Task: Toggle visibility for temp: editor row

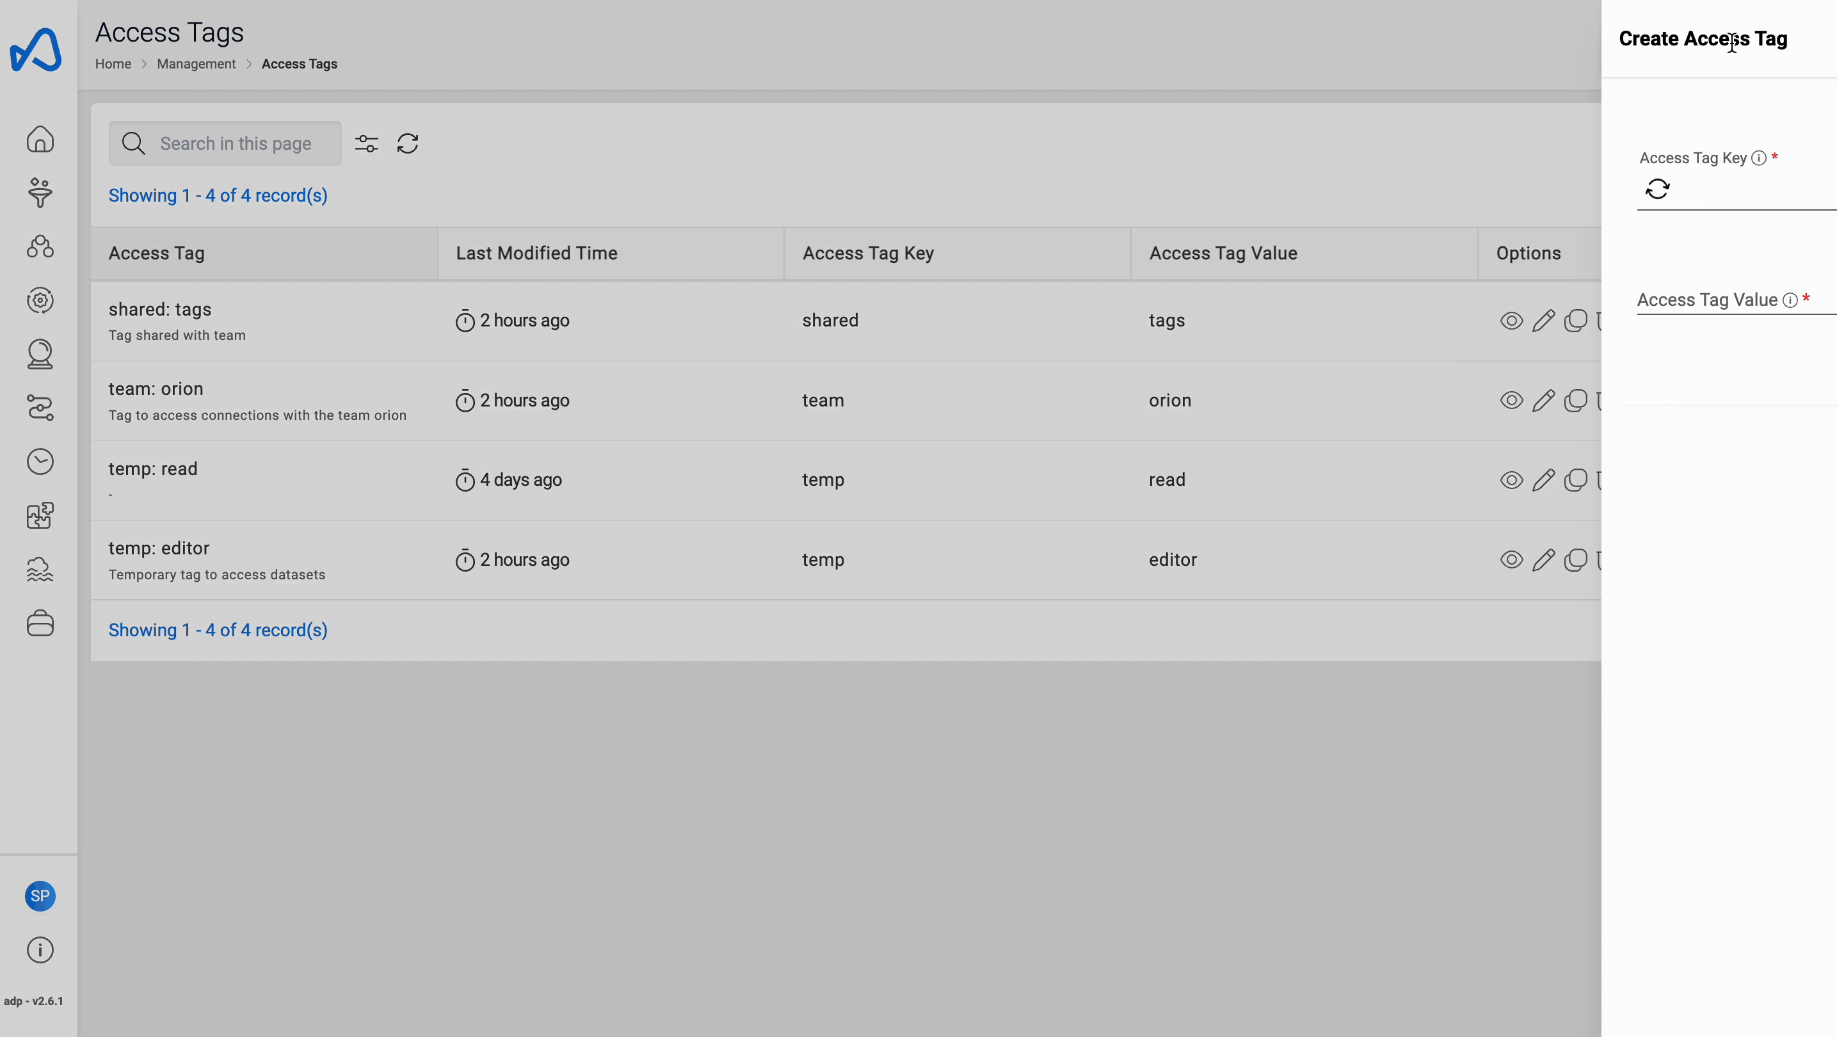Action: pos(1510,559)
